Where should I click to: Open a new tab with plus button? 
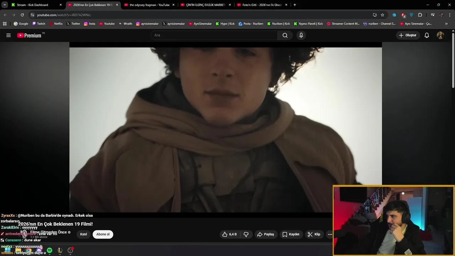click(x=295, y=5)
